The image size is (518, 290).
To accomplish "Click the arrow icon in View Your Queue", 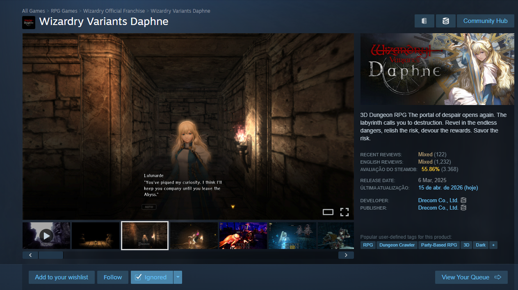I will 498,277.
